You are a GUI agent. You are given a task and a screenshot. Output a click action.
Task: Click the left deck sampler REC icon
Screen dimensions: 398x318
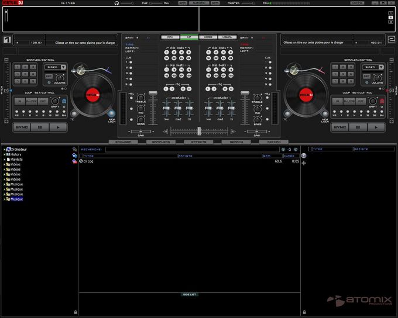(x=49, y=77)
